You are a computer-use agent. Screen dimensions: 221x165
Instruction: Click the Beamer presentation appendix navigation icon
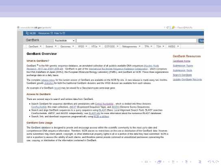200,162
